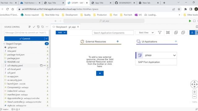Fit storyboard to screen icon
Image resolution: width=198 pixels, height=111 pixels.
coord(168,33)
